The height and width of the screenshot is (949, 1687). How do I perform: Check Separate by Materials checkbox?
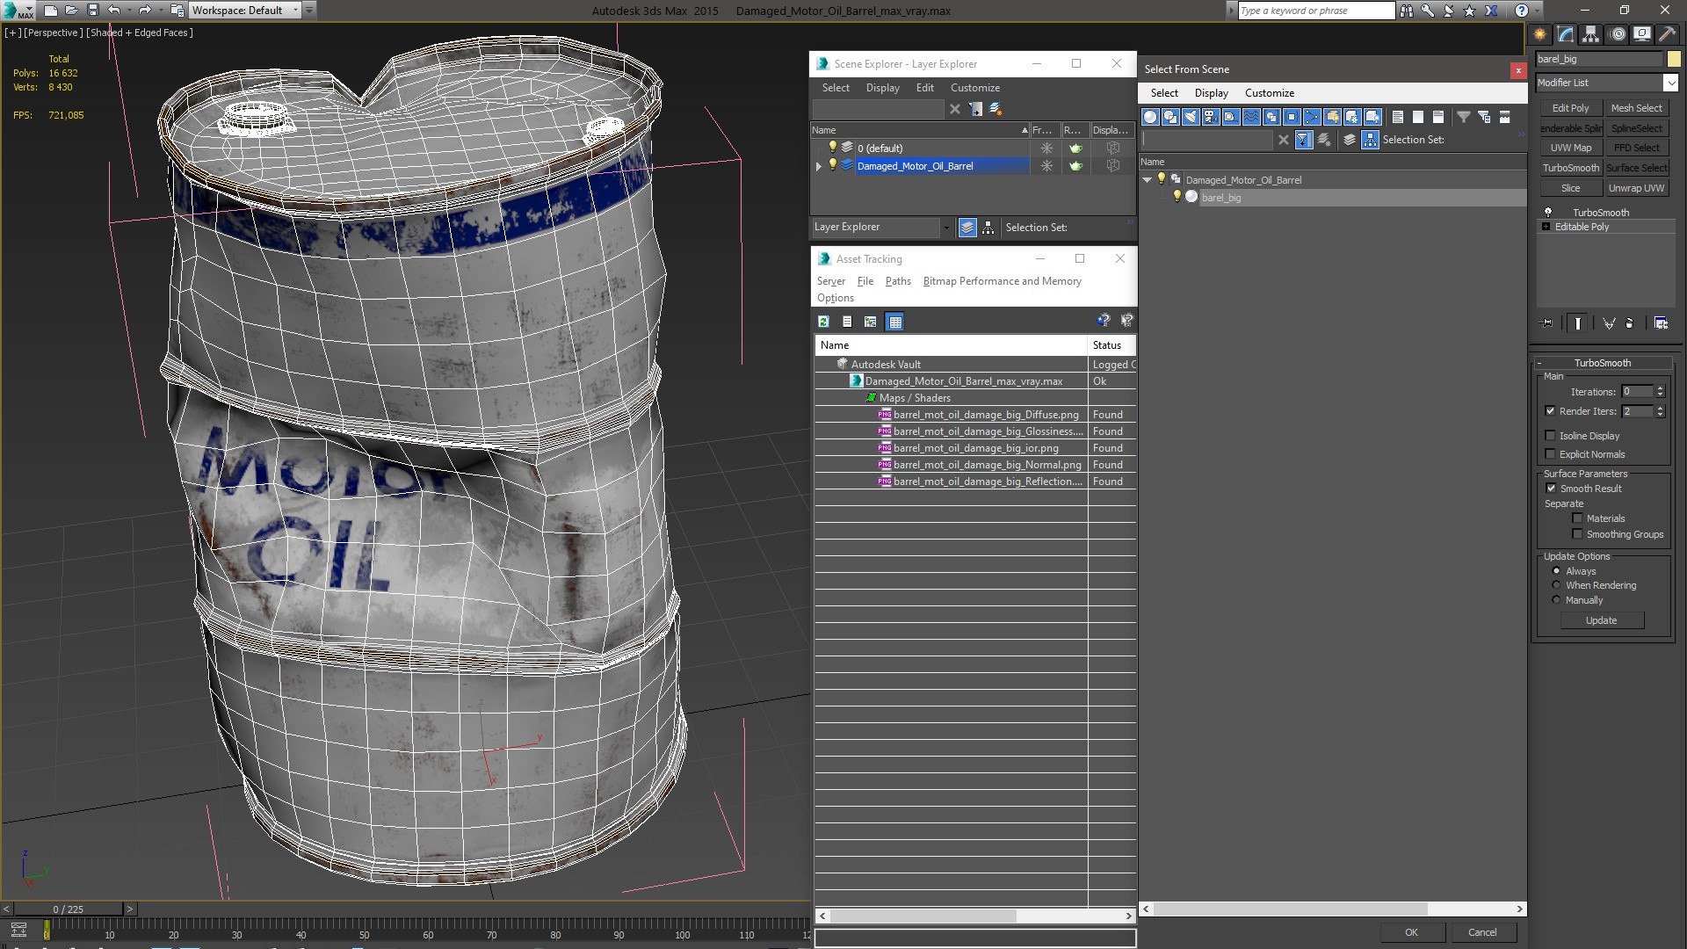[1577, 518]
